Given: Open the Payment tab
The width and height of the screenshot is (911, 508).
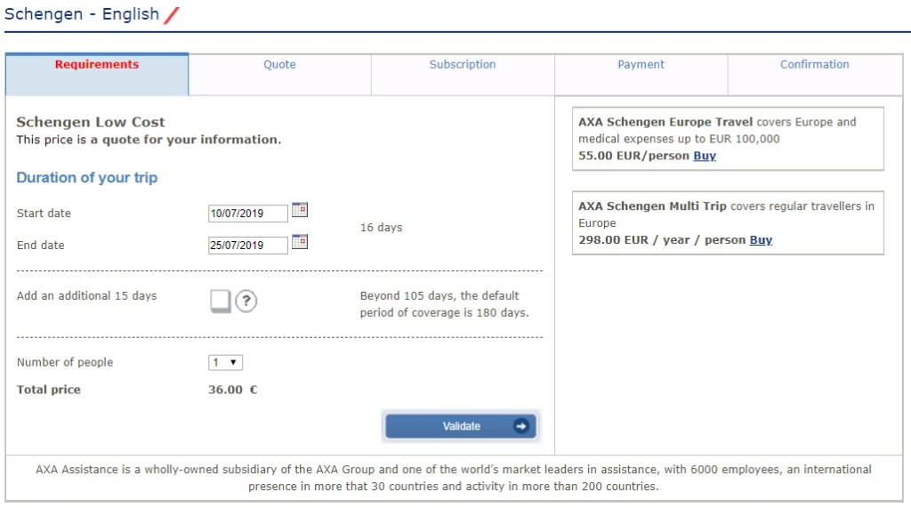Looking at the screenshot, I should pos(641,65).
